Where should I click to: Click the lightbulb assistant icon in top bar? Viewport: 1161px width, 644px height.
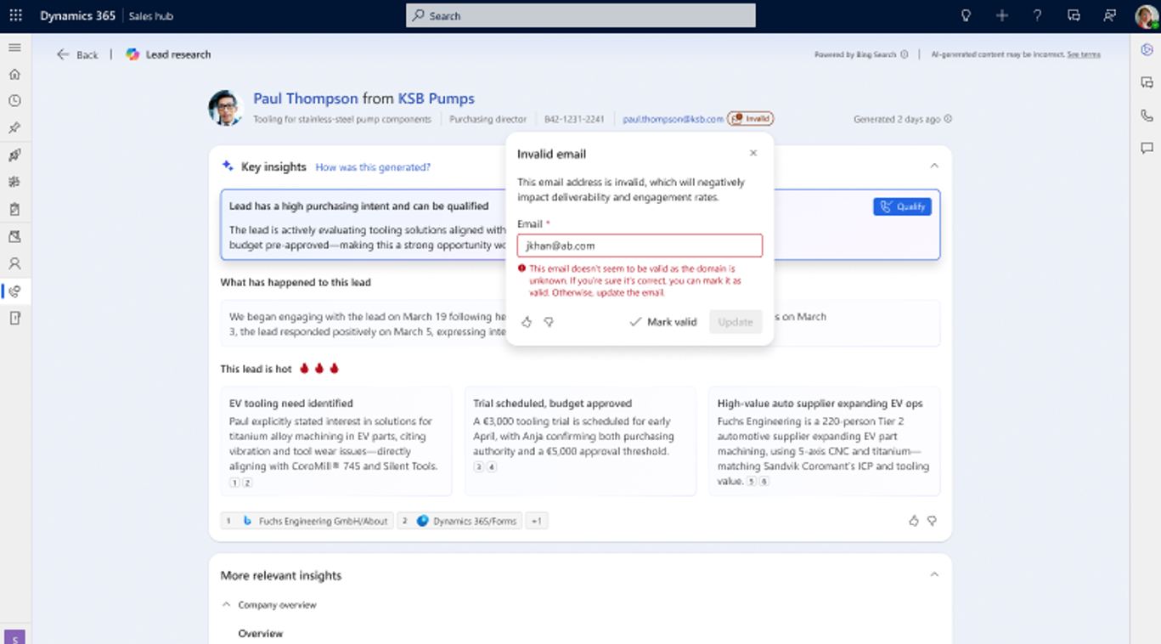(966, 16)
